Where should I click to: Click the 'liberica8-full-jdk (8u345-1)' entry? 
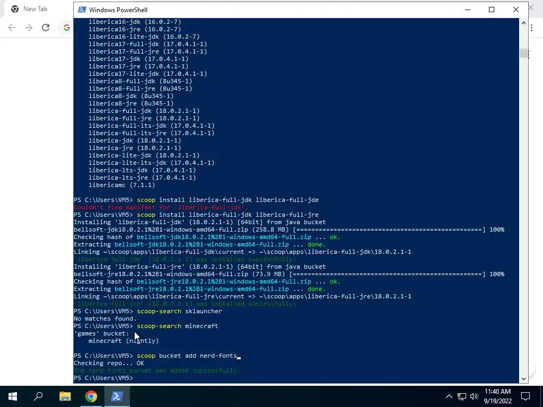coord(140,81)
